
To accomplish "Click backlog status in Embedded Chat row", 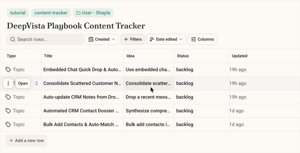I will tap(185, 70).
